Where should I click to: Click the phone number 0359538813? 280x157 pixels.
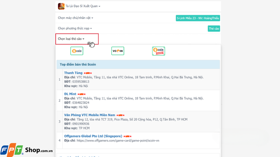pos(81,82)
